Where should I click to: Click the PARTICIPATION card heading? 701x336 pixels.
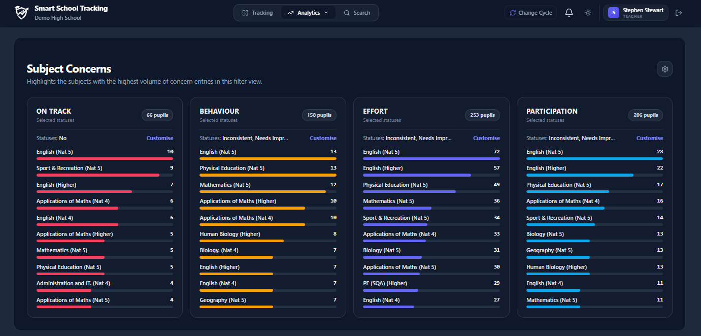coord(552,111)
